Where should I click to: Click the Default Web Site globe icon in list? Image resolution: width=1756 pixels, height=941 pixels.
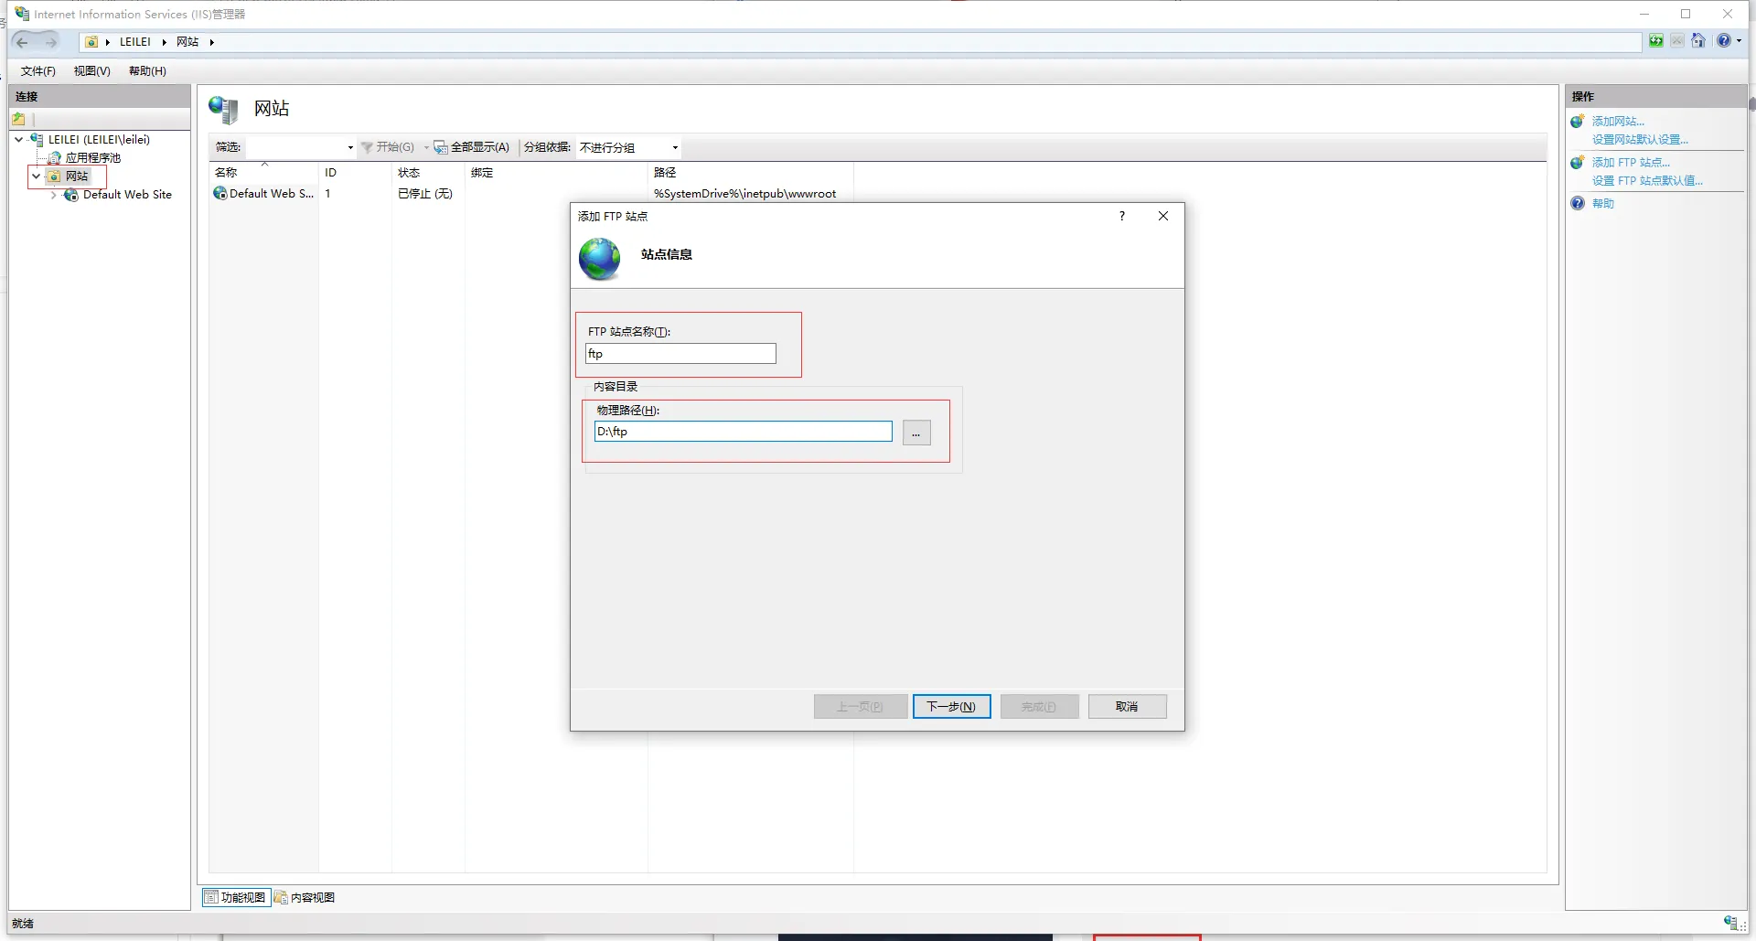[219, 194]
